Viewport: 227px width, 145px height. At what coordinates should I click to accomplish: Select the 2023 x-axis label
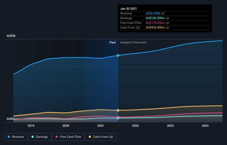click(170, 126)
